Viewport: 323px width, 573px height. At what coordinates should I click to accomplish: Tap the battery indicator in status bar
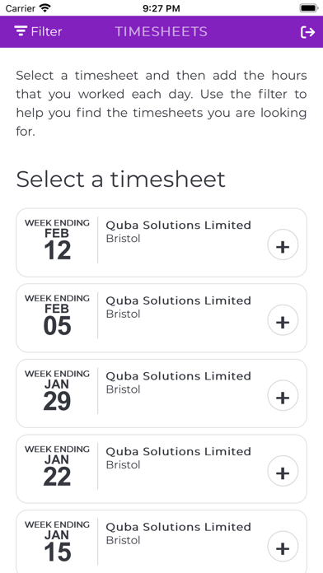309,7
